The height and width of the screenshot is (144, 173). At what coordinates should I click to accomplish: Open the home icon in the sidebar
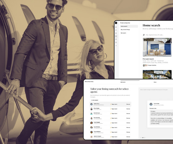[116, 27]
